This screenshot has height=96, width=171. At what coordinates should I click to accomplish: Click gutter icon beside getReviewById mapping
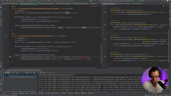point(104,25)
